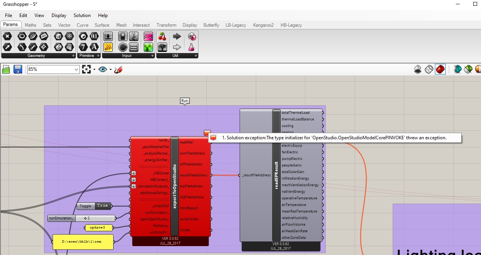Select the Integer '7' primitive icon
This screenshot has width=481, height=255.
tap(83, 47)
